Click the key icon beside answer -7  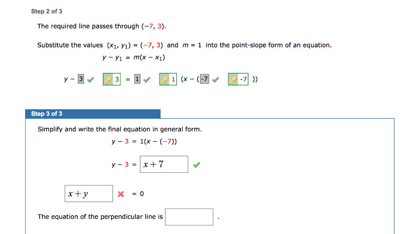[x=234, y=80]
